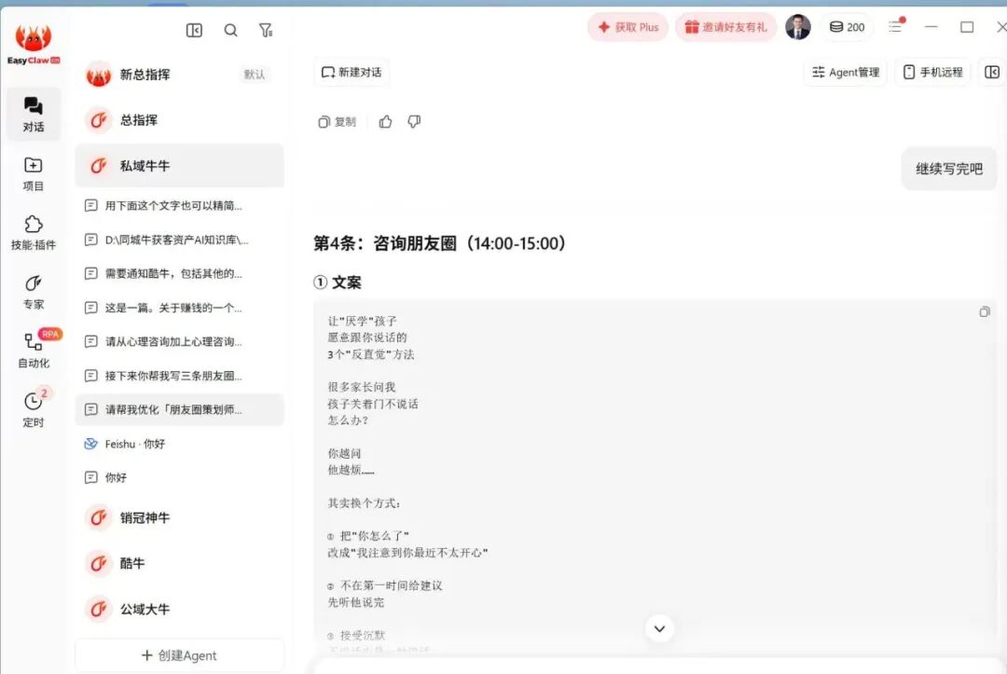Open conversation D:\同城牛获客资产AI知识库\...
This screenshot has height=674, width=1007.
[x=179, y=240]
